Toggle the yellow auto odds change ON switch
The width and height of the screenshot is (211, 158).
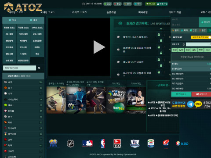201,37
